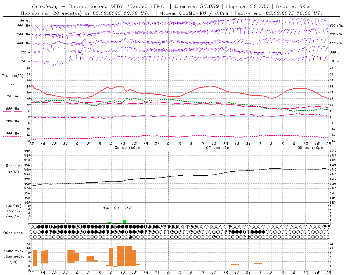344x275 pixels.
Task: Click the '850 гПа' temperature legend entry
Action: pos(13,109)
